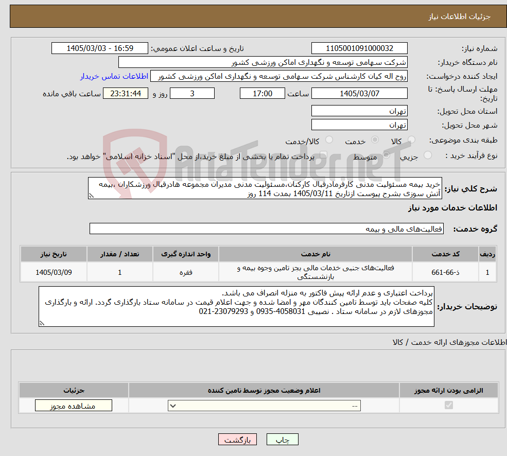Click the تعداد / مقدار column header

click(119, 254)
